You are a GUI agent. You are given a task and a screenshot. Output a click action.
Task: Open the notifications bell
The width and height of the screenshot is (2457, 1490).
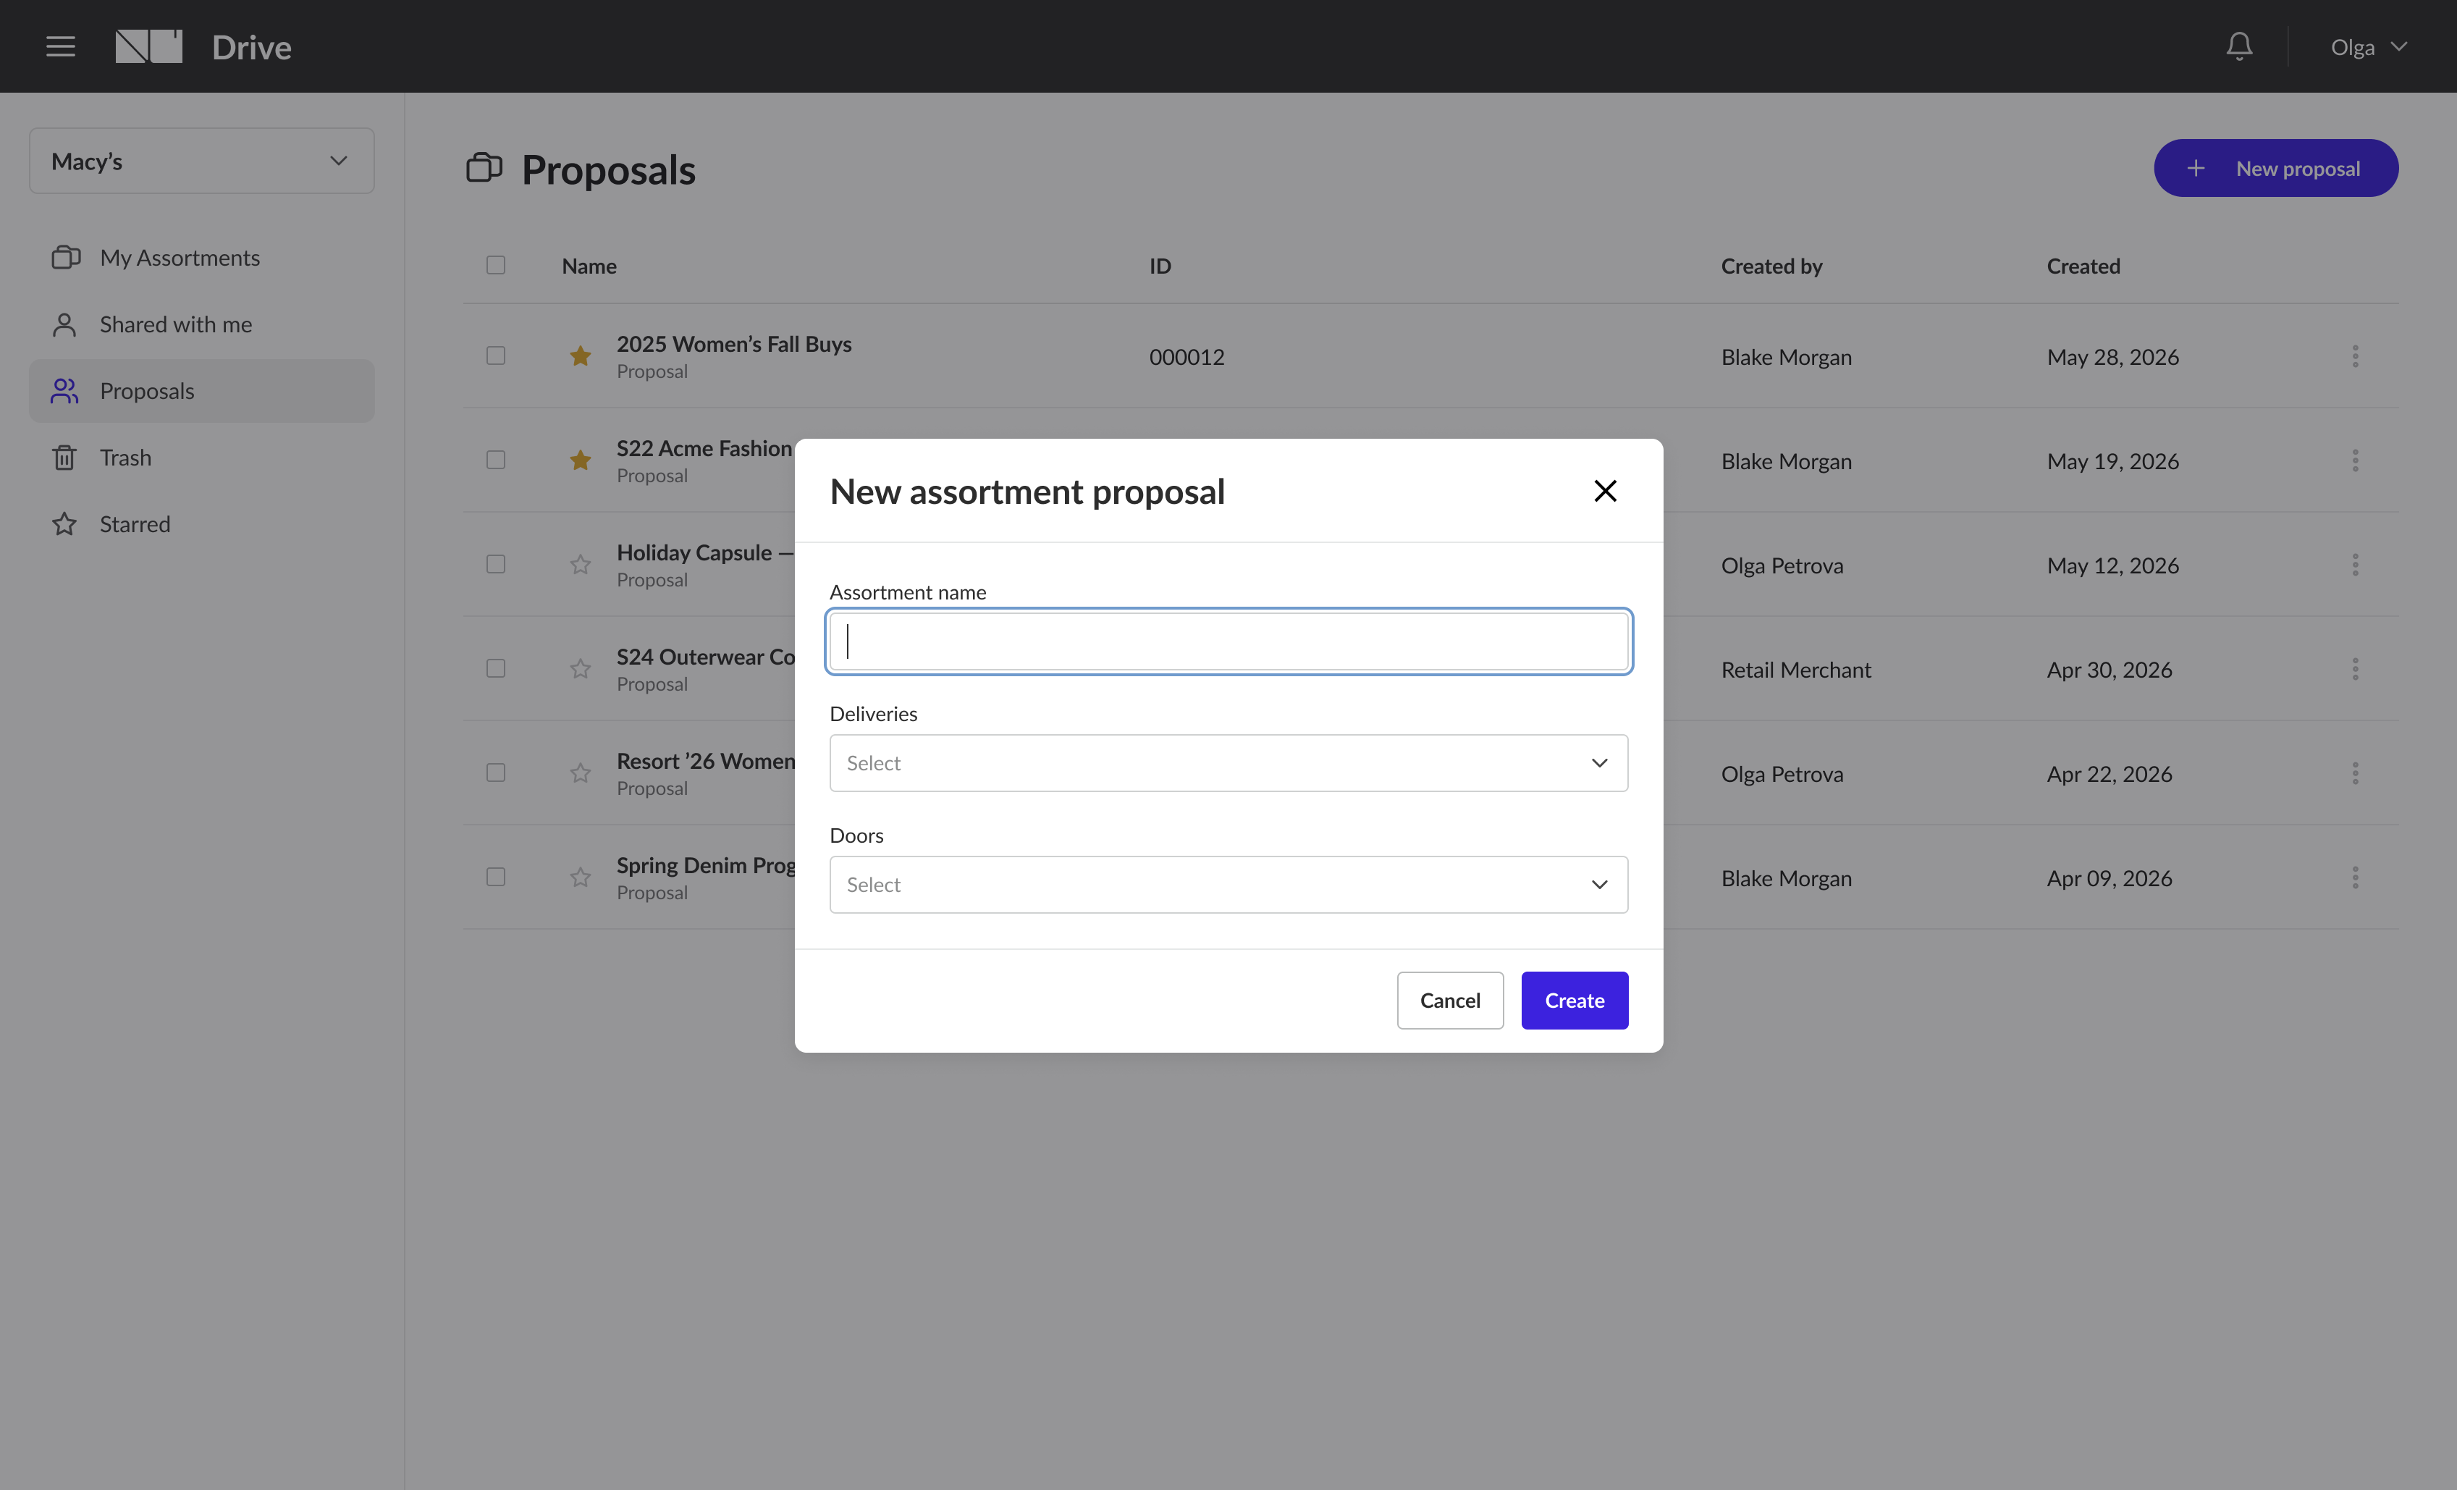pos(2238,46)
